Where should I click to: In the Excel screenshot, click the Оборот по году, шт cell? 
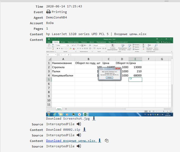88,63
